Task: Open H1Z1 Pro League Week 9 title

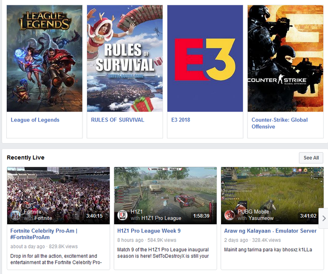Action: point(149,231)
